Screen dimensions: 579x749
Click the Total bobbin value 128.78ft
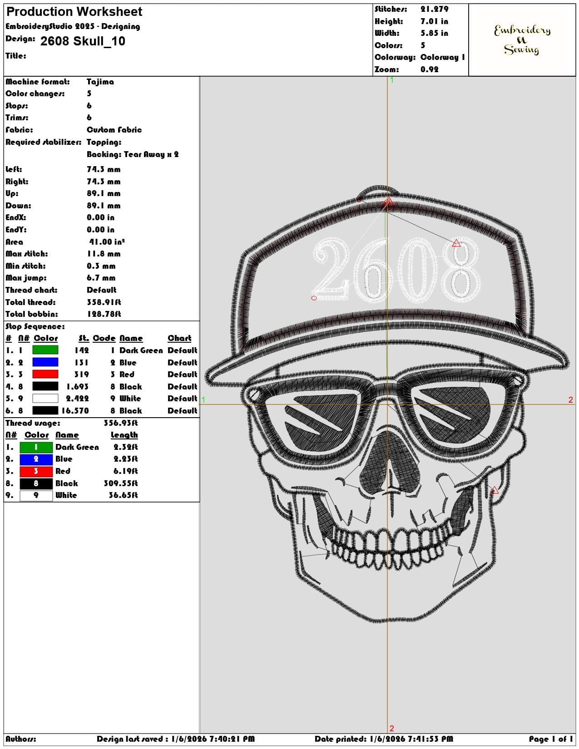pos(104,314)
